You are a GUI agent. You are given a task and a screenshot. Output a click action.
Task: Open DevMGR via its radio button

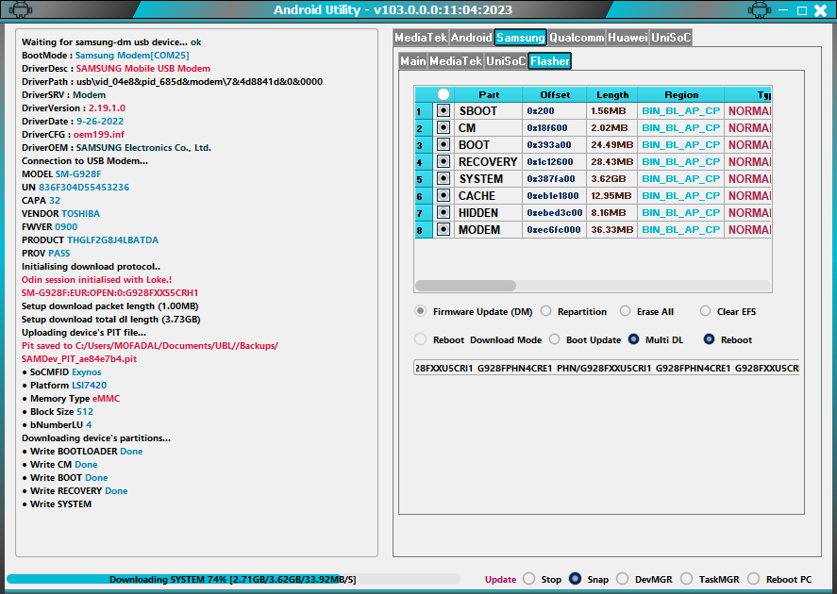pyautogui.click(x=623, y=579)
